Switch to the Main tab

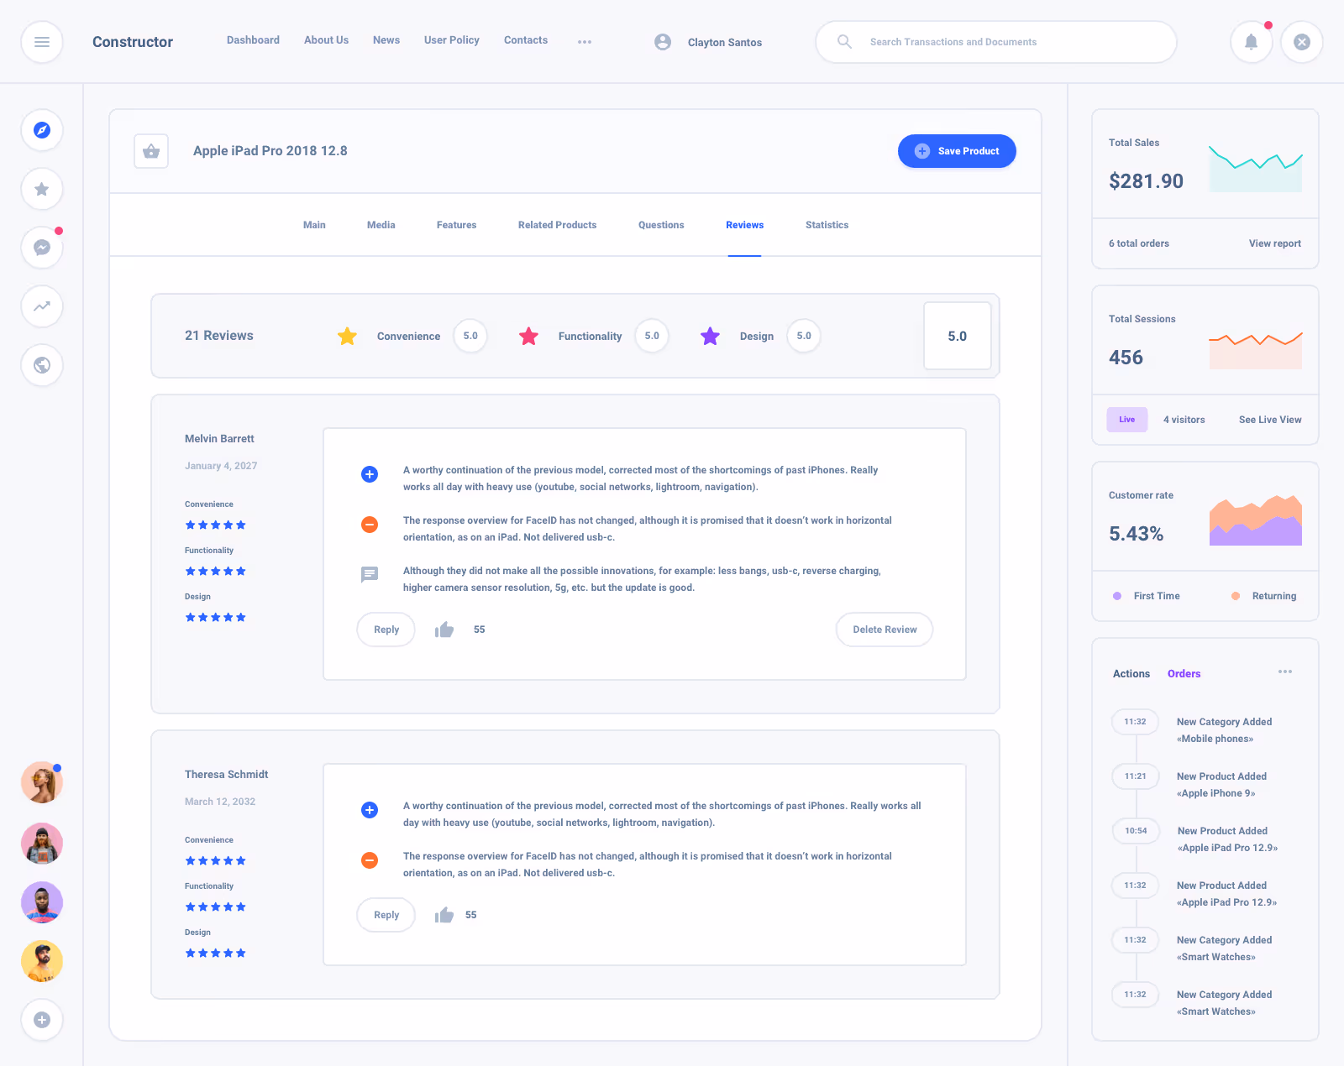314,225
